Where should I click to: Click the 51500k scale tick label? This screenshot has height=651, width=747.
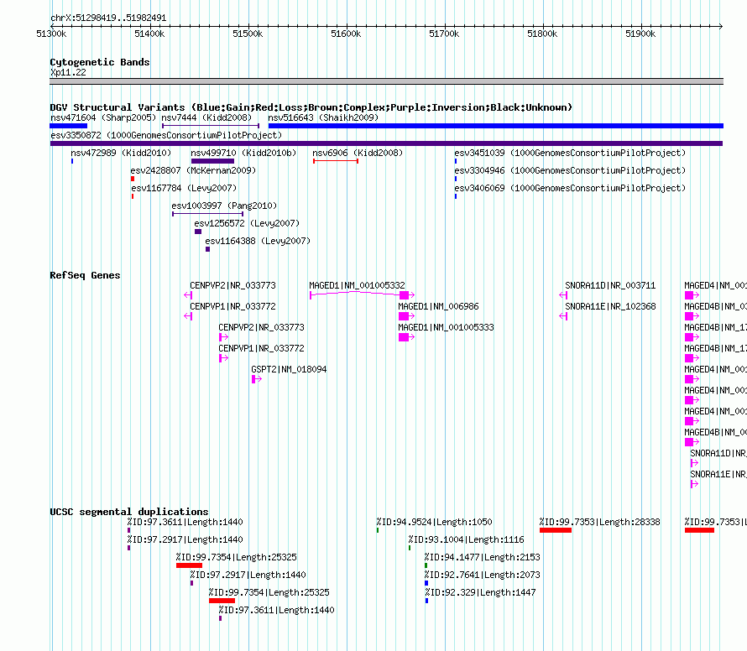pyautogui.click(x=248, y=34)
